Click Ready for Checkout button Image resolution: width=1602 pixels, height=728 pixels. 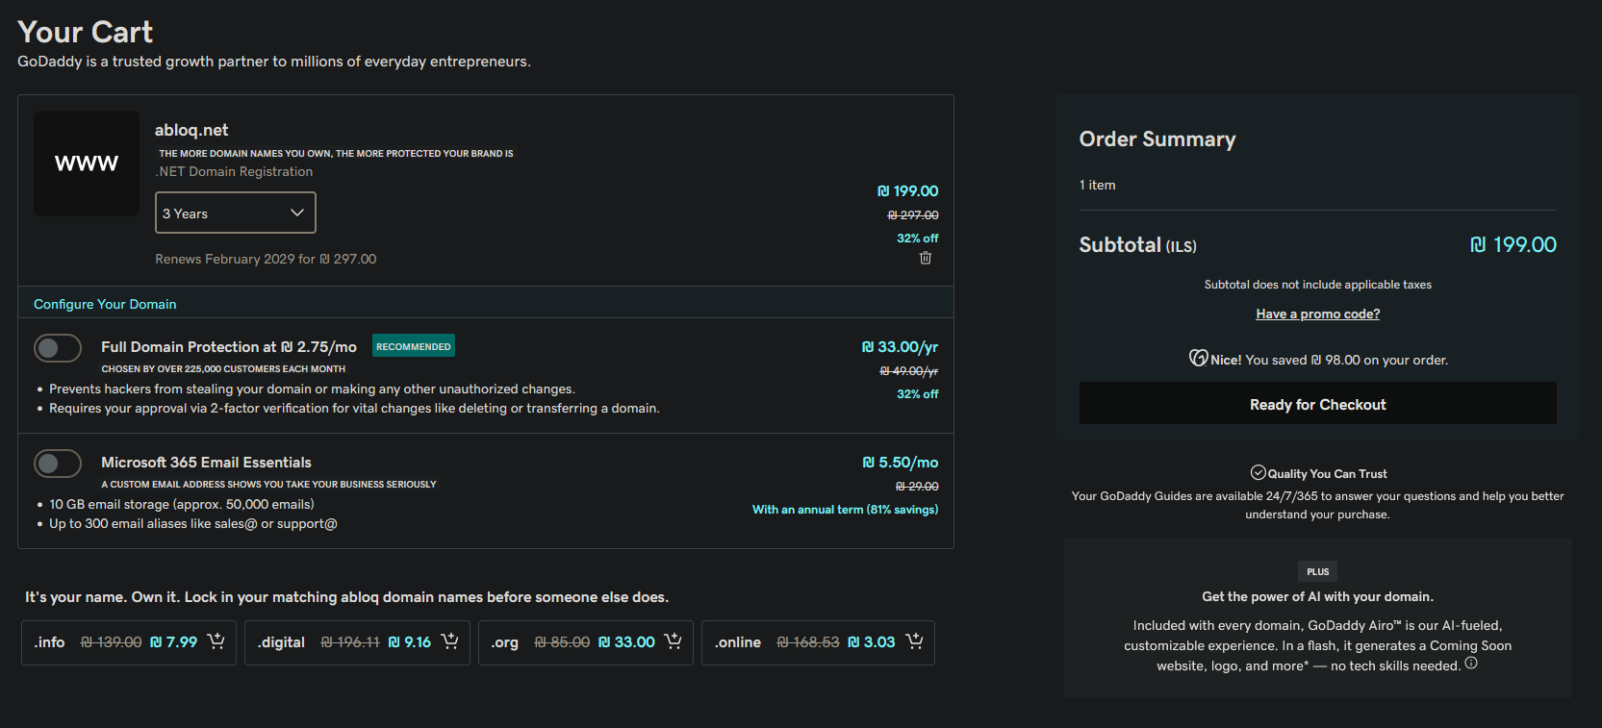coord(1317,404)
